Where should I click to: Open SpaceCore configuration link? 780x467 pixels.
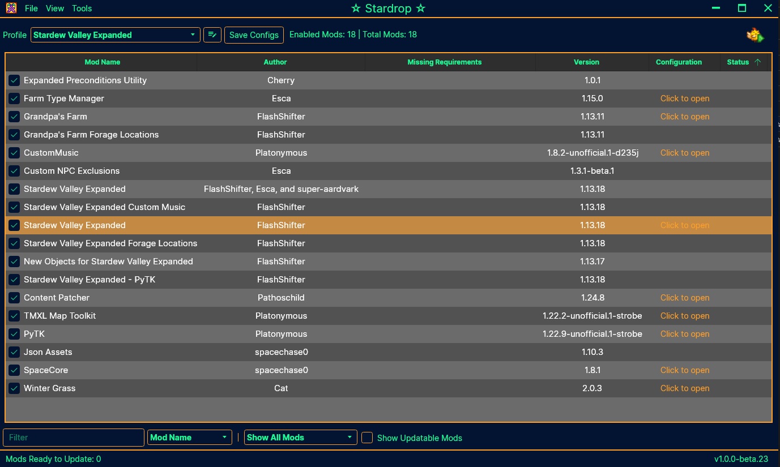pyautogui.click(x=685, y=370)
